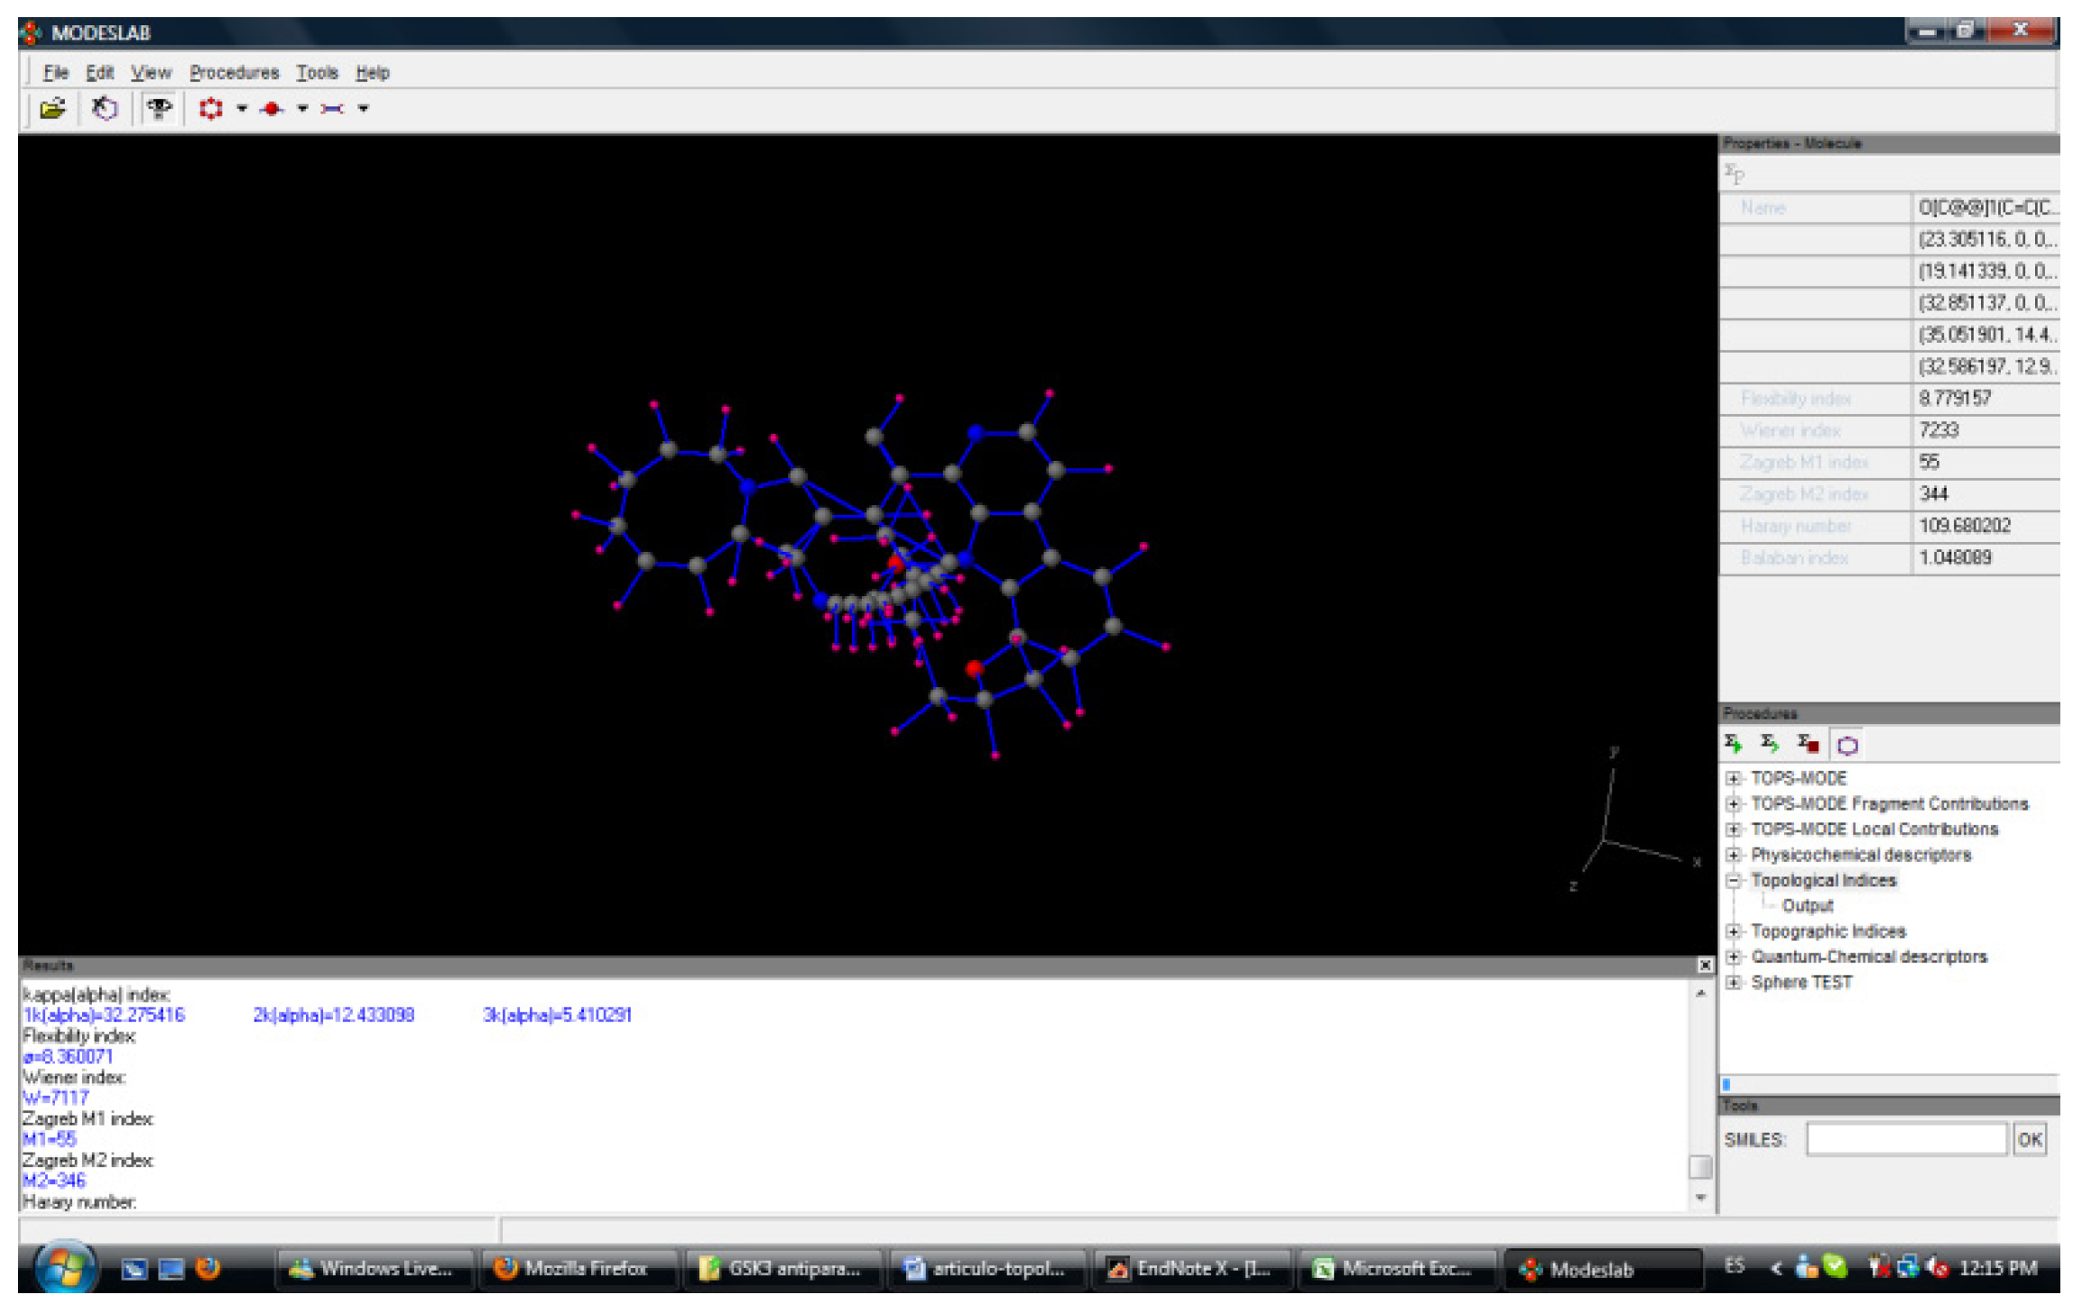Viewport: 2073px width, 1304px height.
Task: Click the second sigma procedure icon
Action: (1770, 744)
